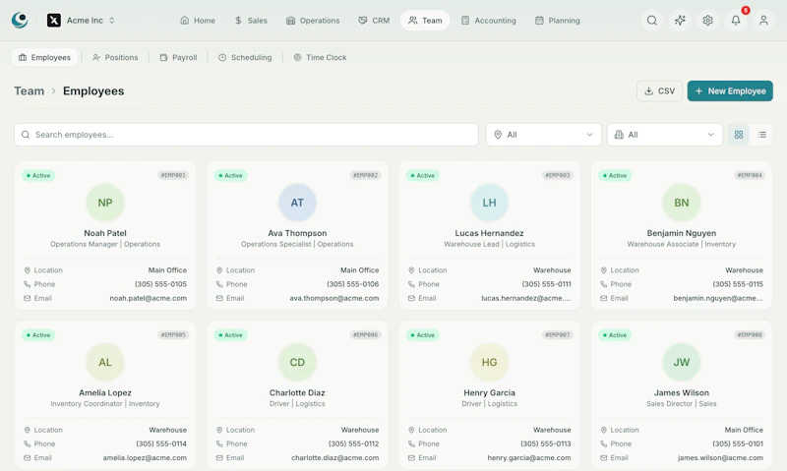The width and height of the screenshot is (787, 471).
Task: Click Phone icon on Henry Garcia card
Action: [411, 443]
